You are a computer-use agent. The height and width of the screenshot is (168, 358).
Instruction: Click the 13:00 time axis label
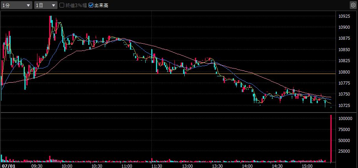click(187, 166)
